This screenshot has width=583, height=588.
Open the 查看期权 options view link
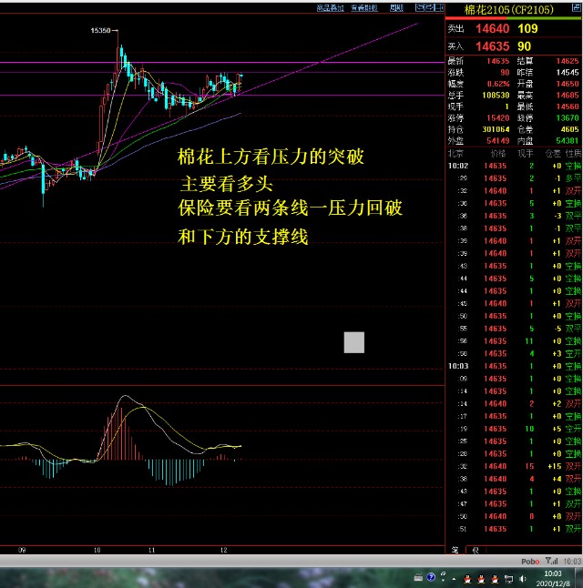click(x=364, y=7)
